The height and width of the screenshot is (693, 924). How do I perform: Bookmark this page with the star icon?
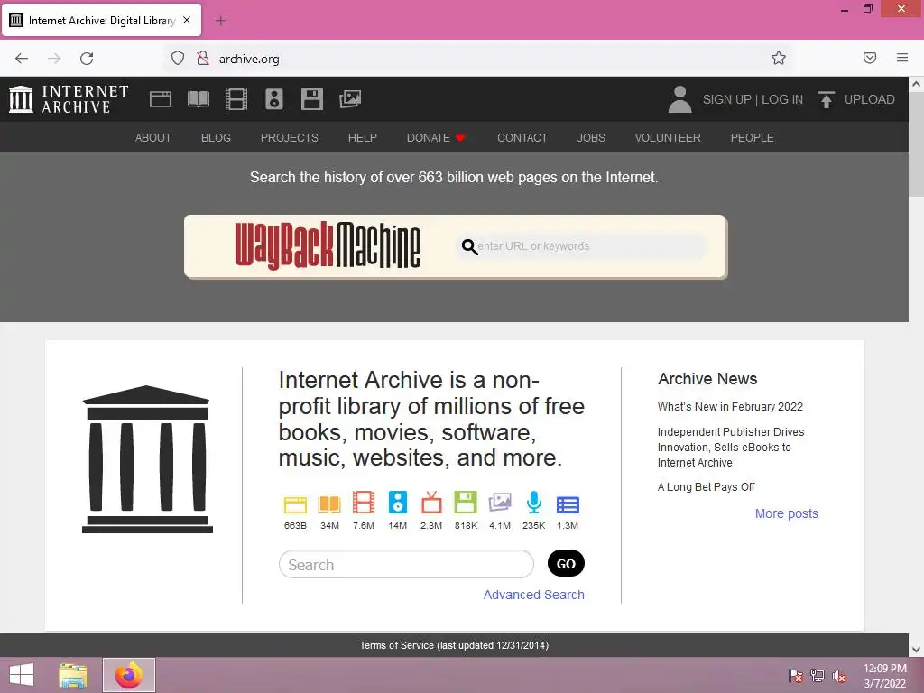tap(779, 58)
